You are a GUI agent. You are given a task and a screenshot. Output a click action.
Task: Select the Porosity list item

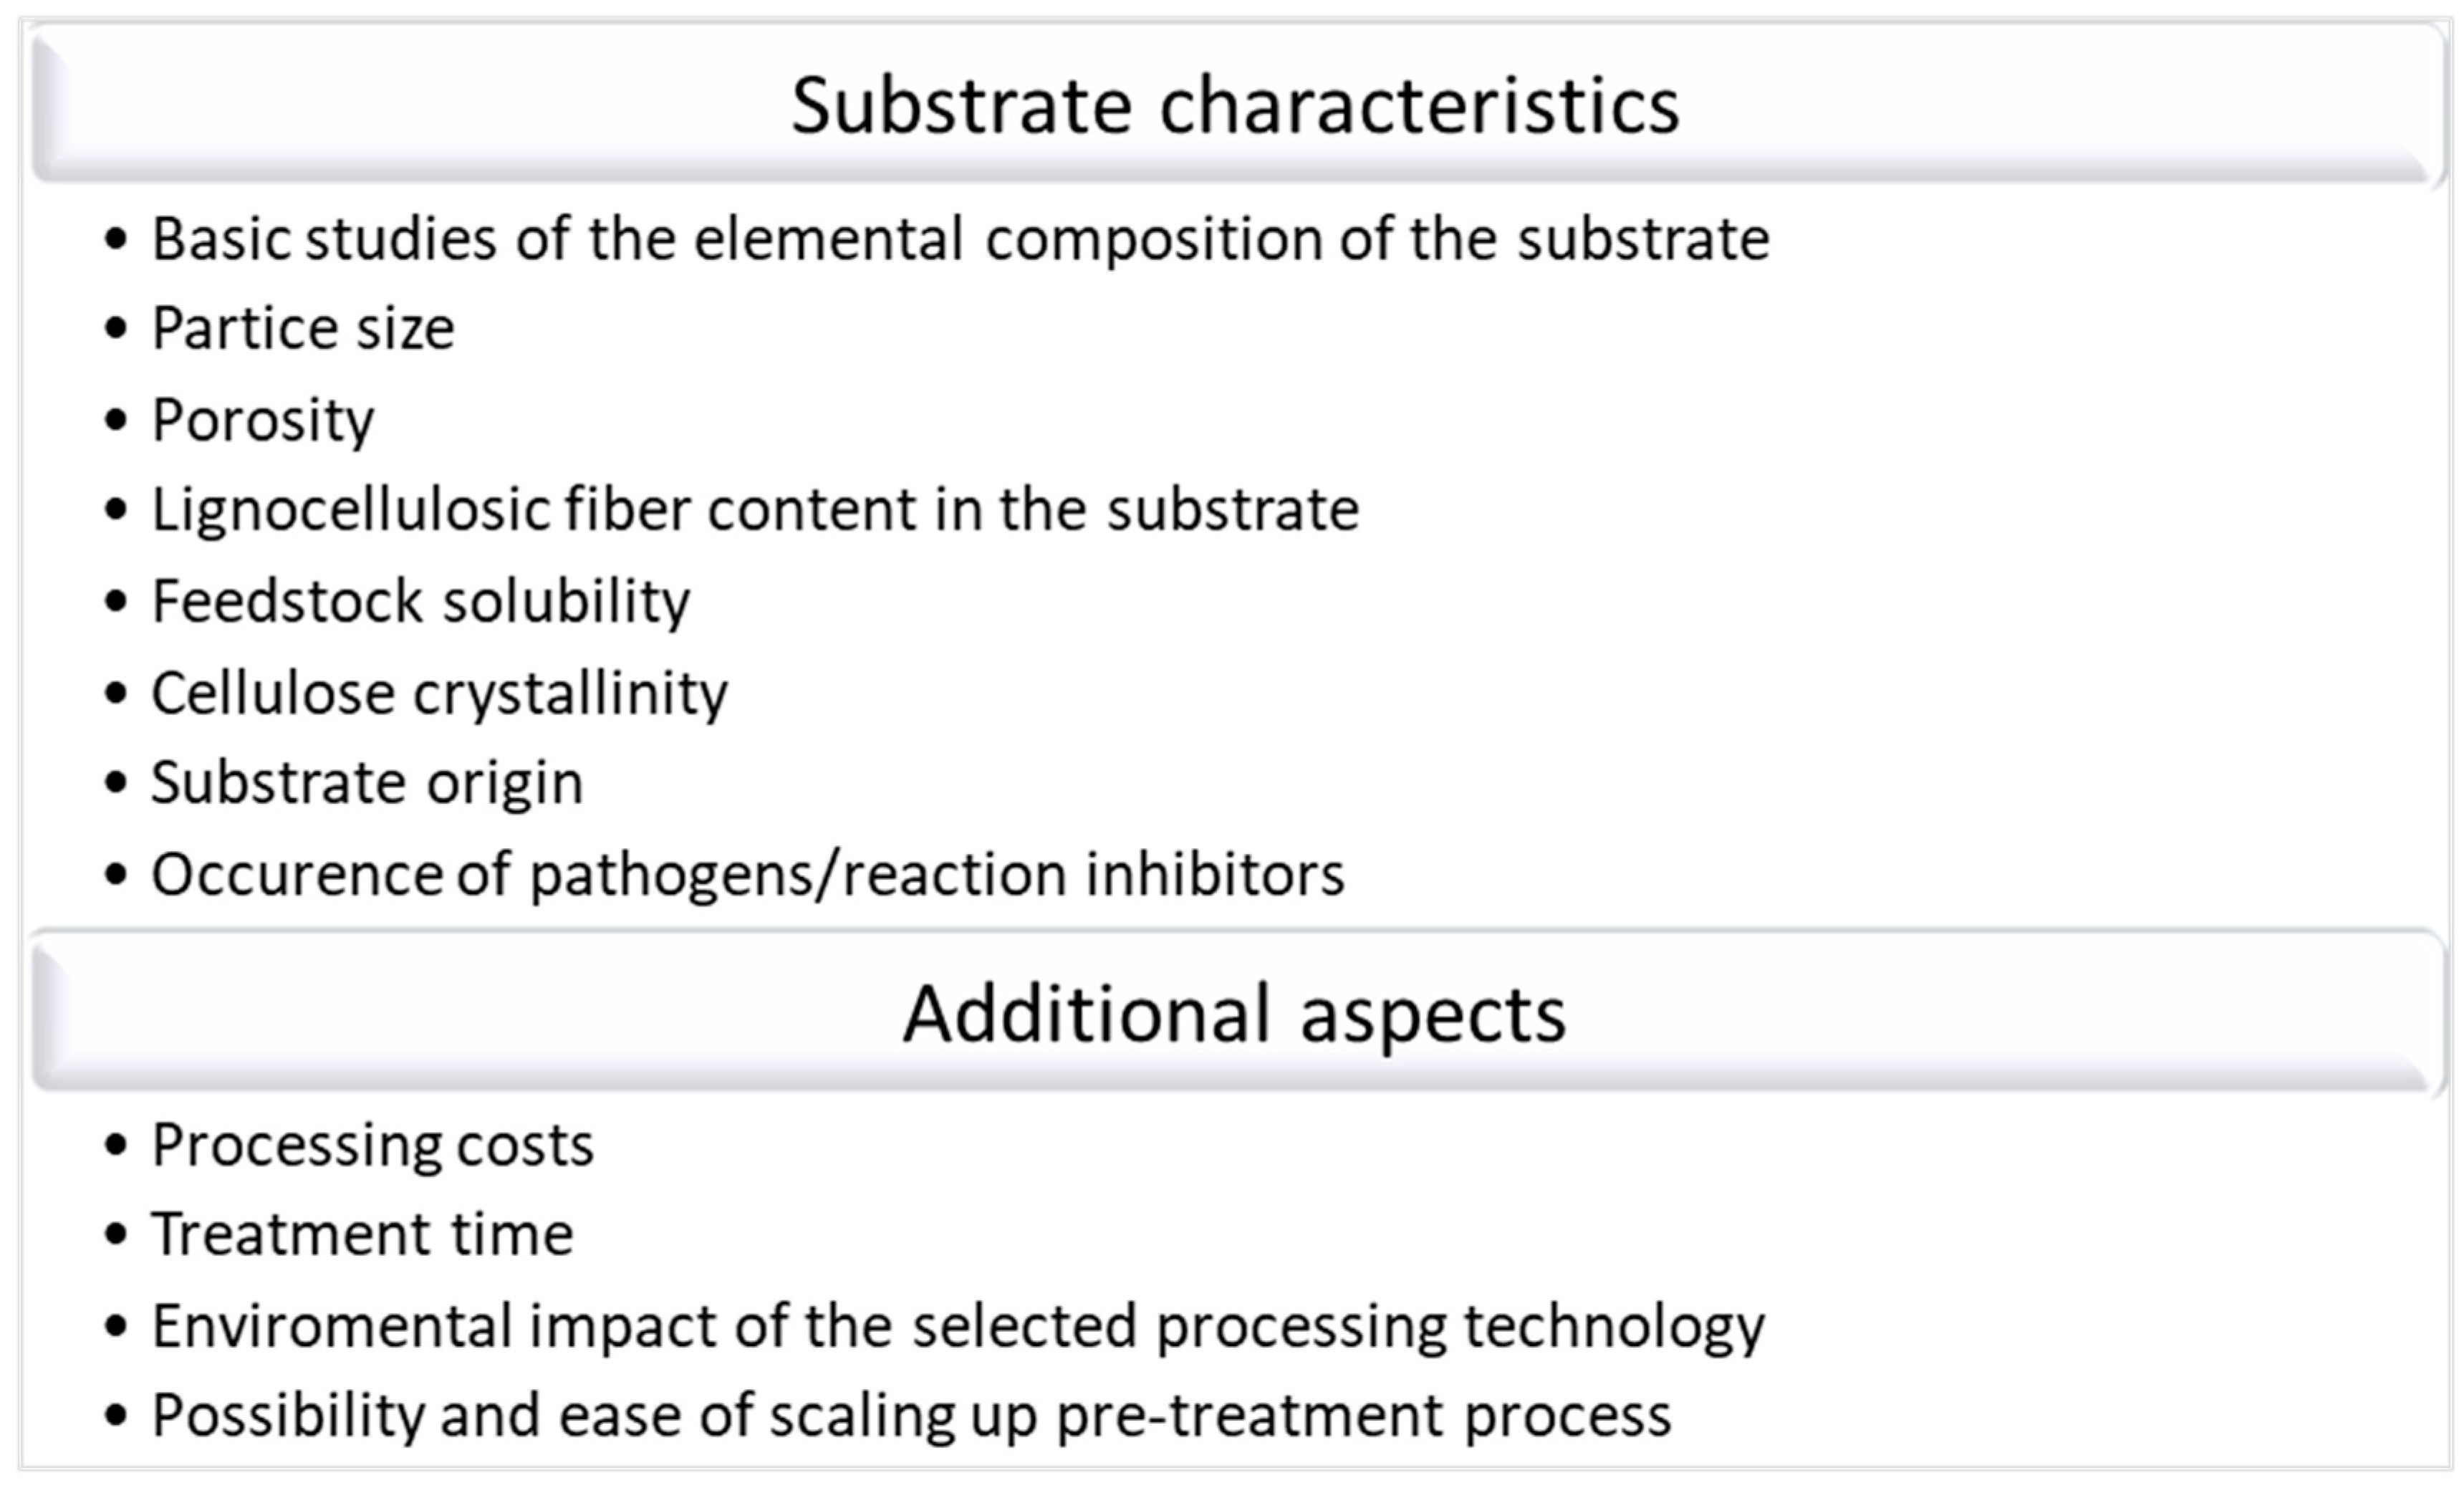click(263, 420)
